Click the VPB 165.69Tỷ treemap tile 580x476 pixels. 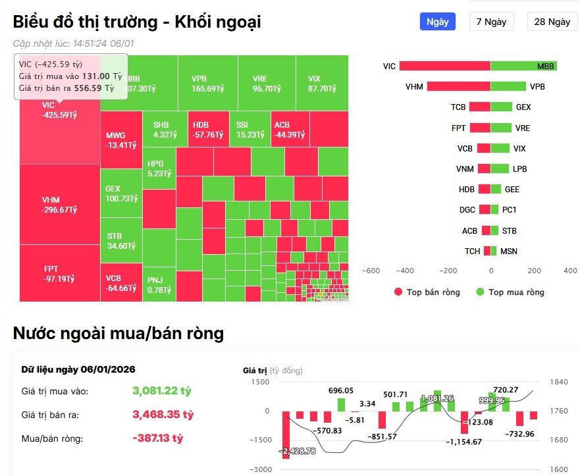pyautogui.click(x=207, y=83)
